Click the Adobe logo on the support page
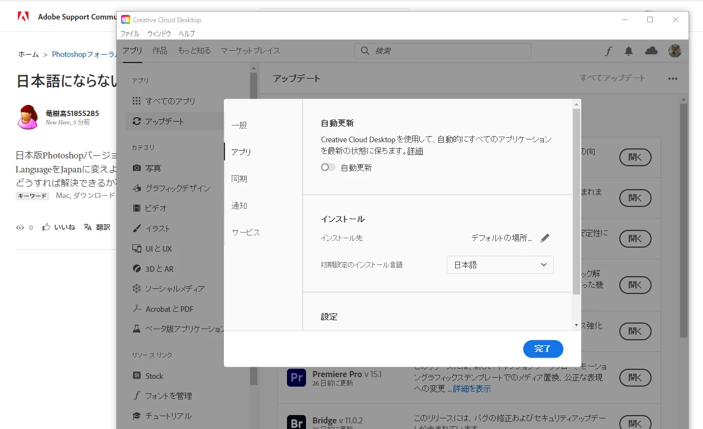 [x=23, y=16]
